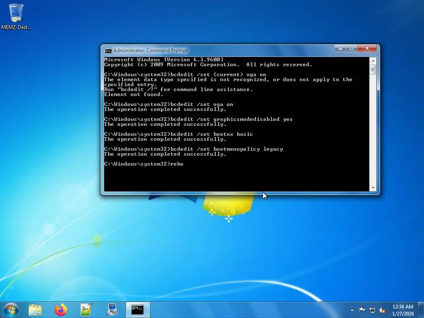Click the 'bcdedit /set graphicsmodedisabled yes' command line
The image size is (424, 318).
(x=198, y=119)
